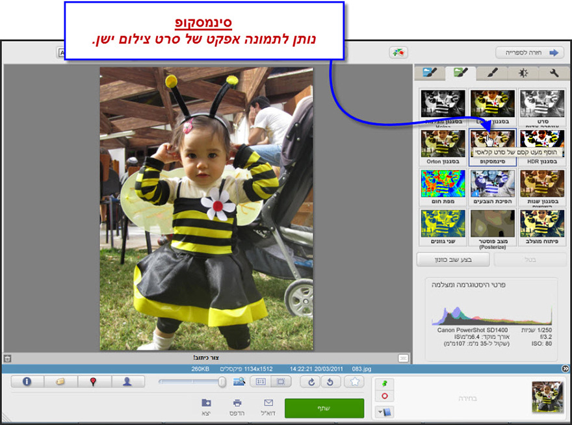Rotate the photo clockwise
Image resolution: width=572 pixels, height=425 pixels.
pos(310,382)
